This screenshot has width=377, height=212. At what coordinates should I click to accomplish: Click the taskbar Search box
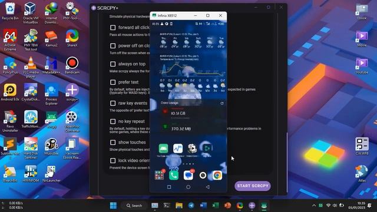pos(134,206)
